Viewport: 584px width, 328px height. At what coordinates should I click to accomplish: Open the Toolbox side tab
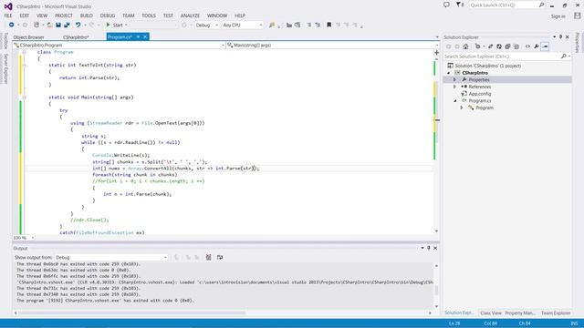click(5, 41)
